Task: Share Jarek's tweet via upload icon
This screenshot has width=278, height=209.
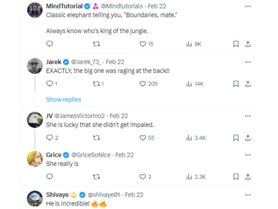Action: coord(248,84)
